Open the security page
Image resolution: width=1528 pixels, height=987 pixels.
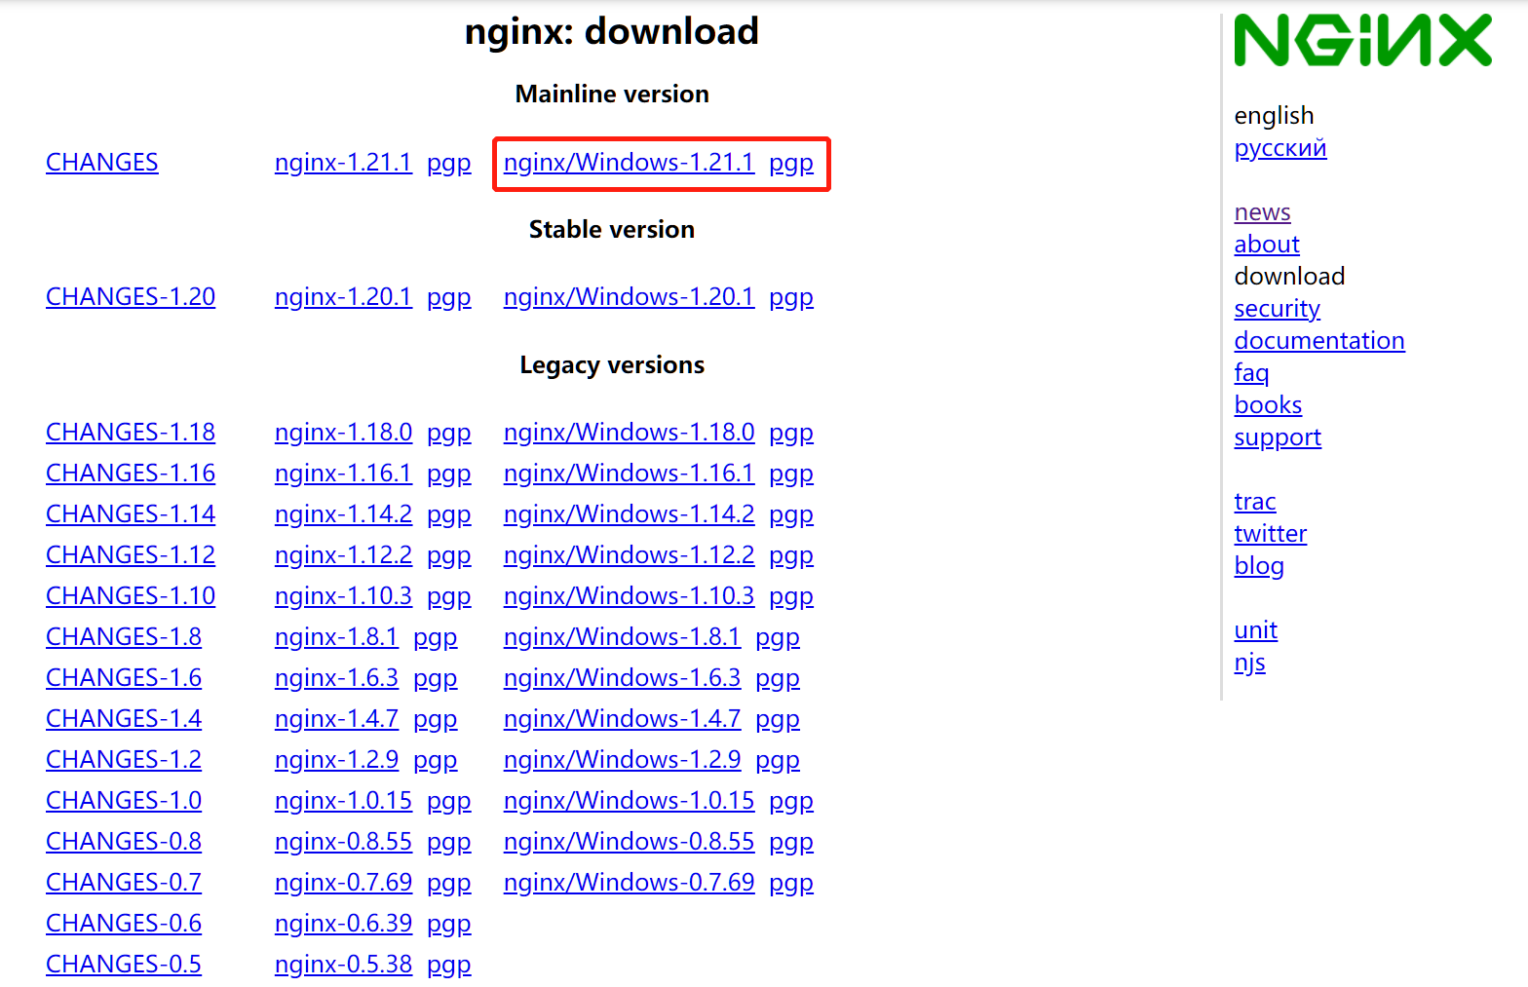pos(1277,309)
